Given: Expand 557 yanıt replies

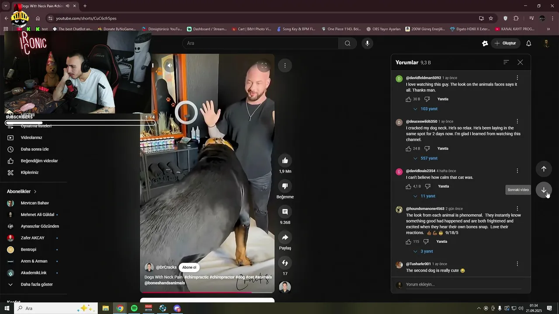Looking at the screenshot, I should tap(425, 158).
